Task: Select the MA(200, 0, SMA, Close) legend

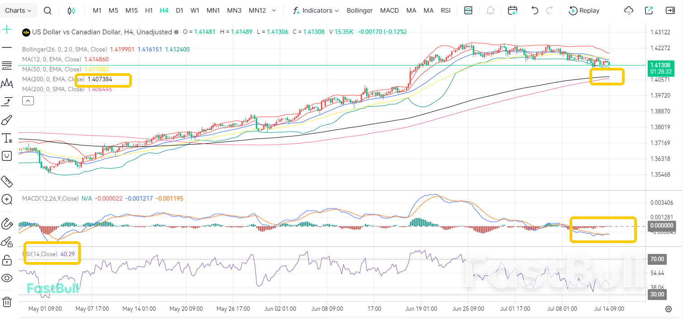Action: coord(53,89)
